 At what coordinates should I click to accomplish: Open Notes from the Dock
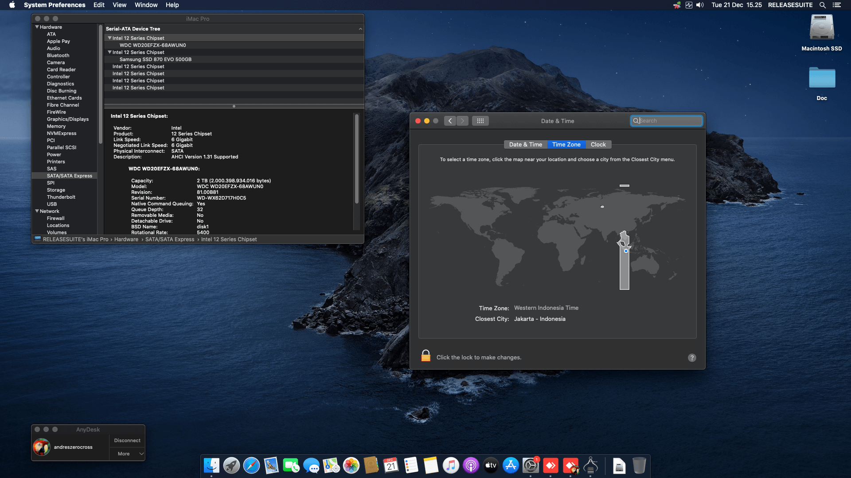(x=431, y=466)
